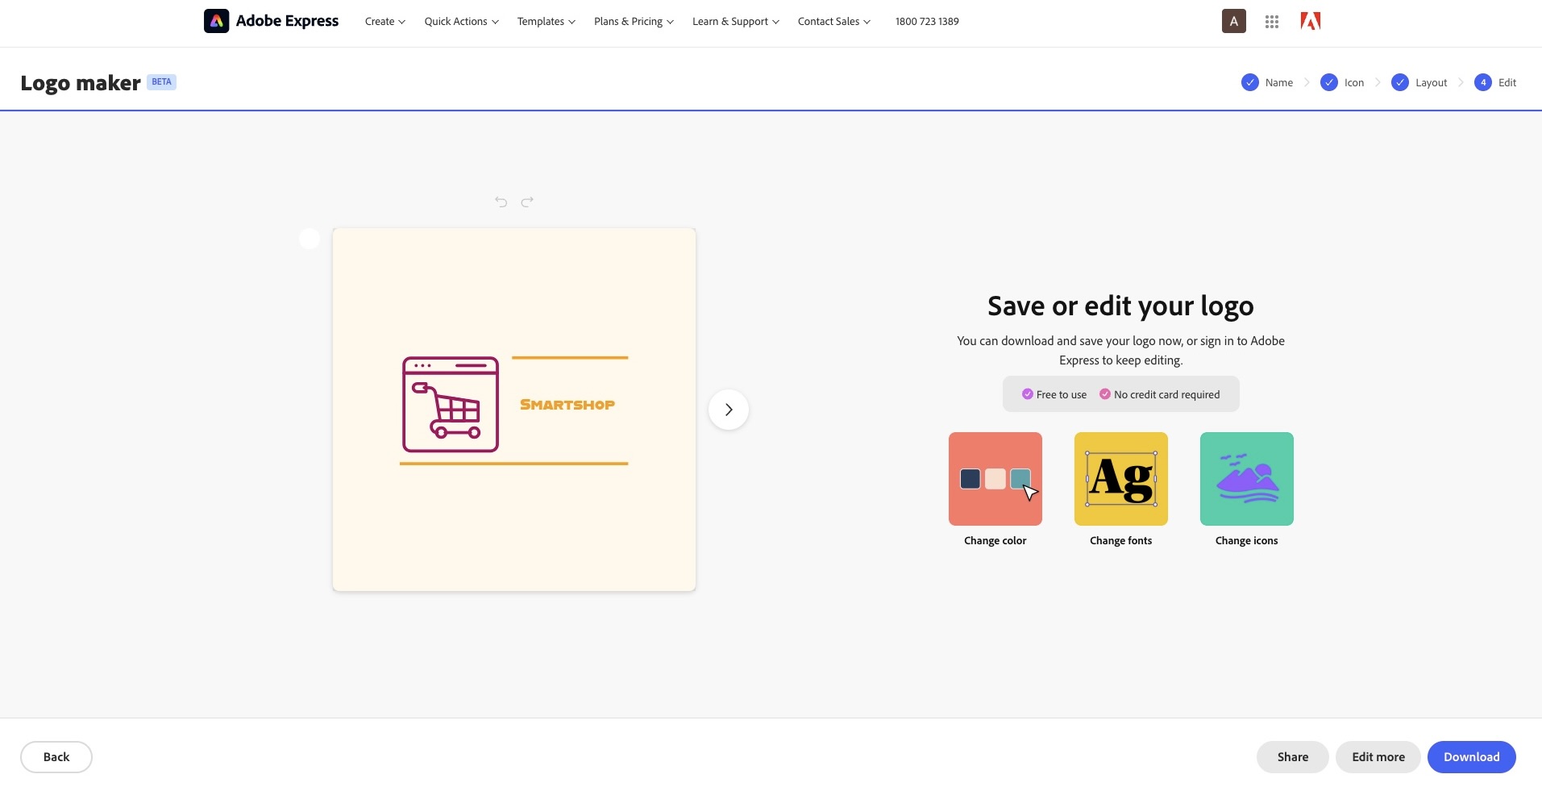The image size is (1542, 795).
Task: Select the Edit step numbered indicator
Action: [1482, 82]
